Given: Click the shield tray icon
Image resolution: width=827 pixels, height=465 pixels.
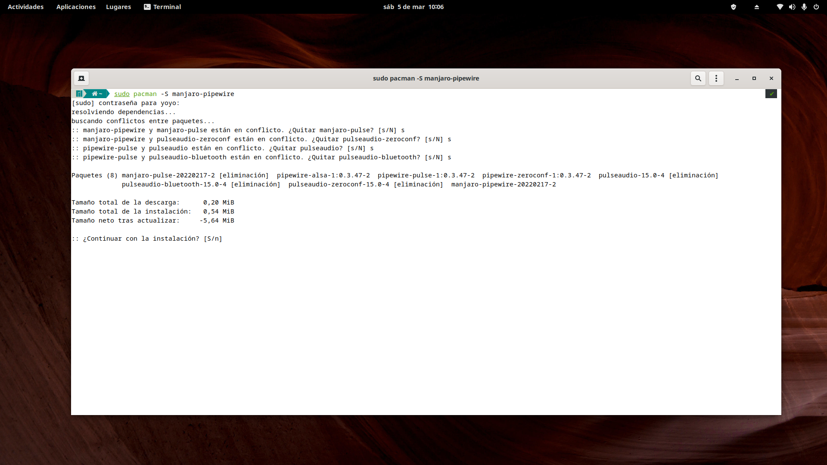Looking at the screenshot, I should tap(734, 7).
